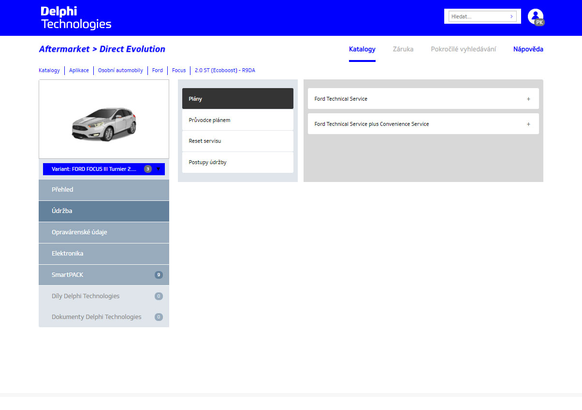Screen dimensions: 582x410
Task: Open Elektronika sidebar section
Action: pyautogui.click(x=104, y=254)
